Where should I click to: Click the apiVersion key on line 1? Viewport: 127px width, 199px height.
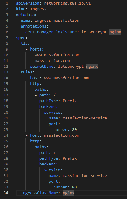pos(28,3)
